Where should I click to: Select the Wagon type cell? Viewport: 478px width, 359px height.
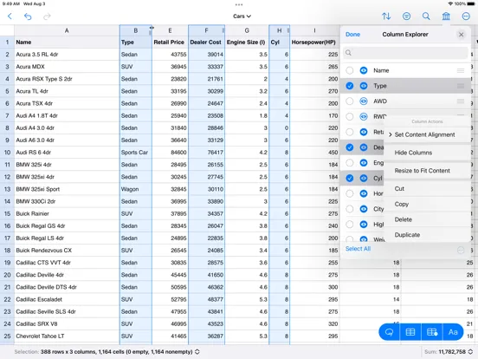(x=136, y=189)
